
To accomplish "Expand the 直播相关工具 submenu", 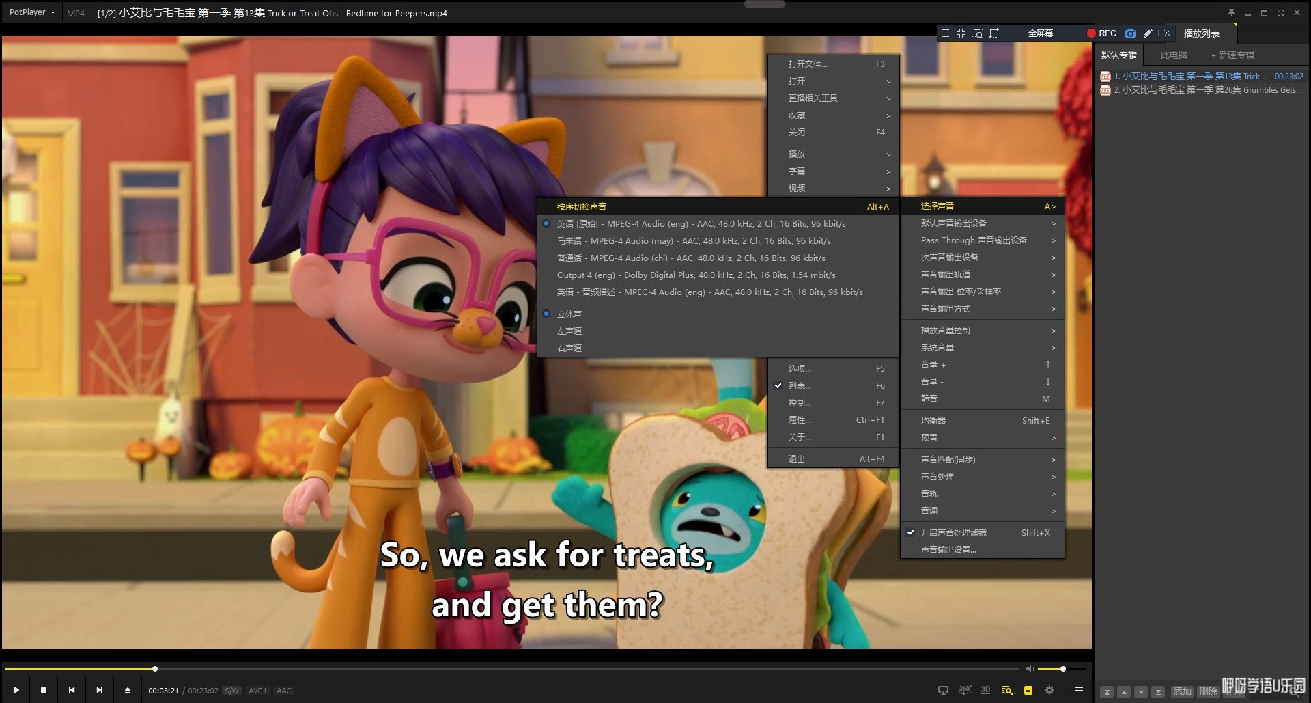I will click(x=833, y=98).
